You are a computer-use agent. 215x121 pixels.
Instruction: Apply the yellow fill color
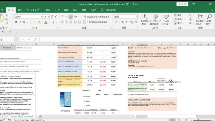tap(39, 22)
